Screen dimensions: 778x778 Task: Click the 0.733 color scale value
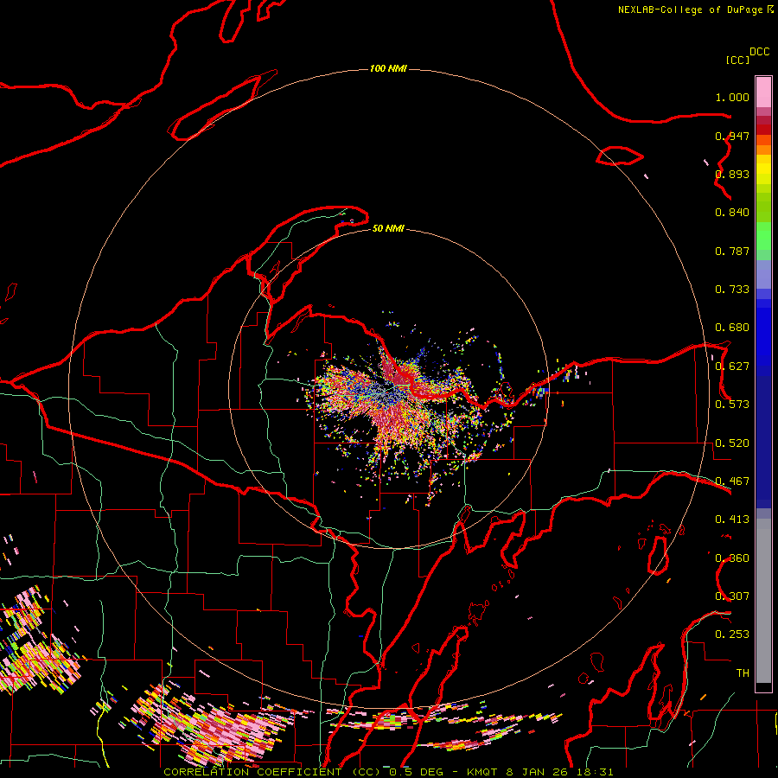[x=732, y=290]
